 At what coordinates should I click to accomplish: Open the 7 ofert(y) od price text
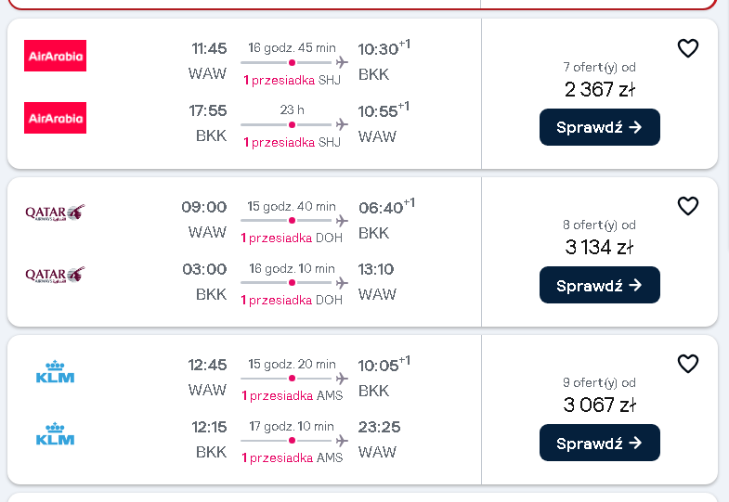tap(599, 67)
